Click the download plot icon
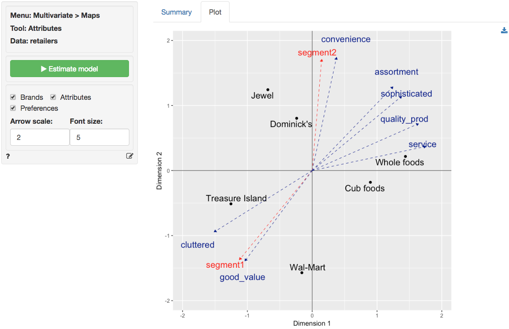This screenshot has height=329, width=509. pos(504,30)
